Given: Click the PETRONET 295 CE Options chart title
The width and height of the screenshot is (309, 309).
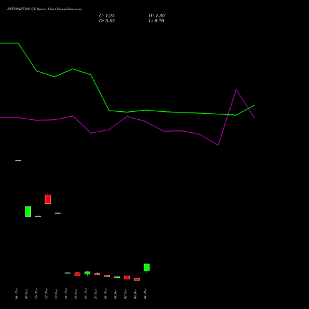Looking at the screenshot, I should tap(44, 9).
